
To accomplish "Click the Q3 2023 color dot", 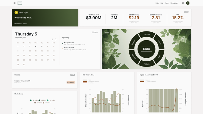I will 48,100.
